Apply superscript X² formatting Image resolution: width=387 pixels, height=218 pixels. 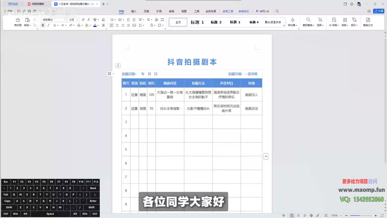pyautogui.click(x=71, y=25)
